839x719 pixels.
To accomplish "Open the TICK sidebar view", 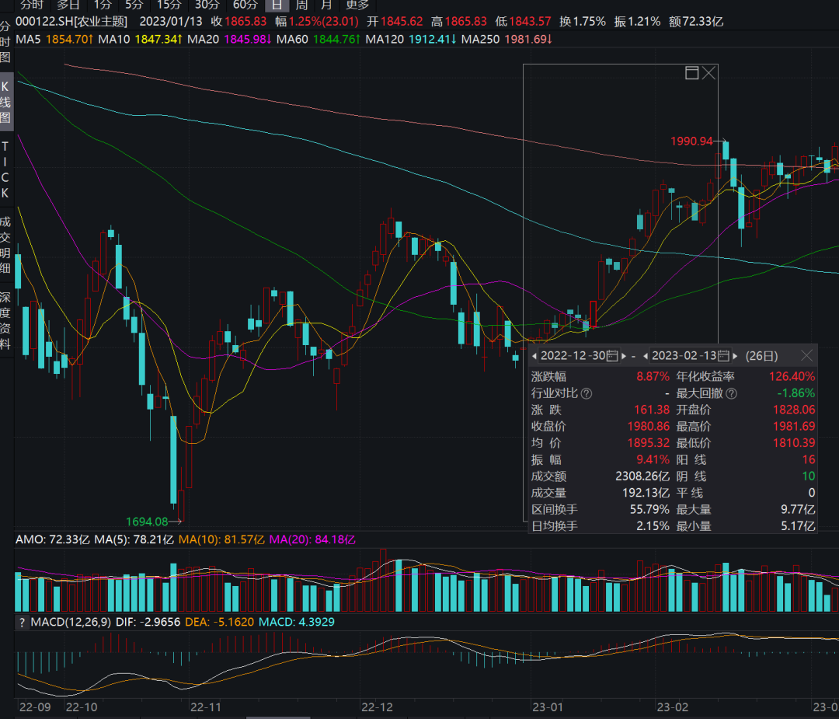I will click(5, 169).
